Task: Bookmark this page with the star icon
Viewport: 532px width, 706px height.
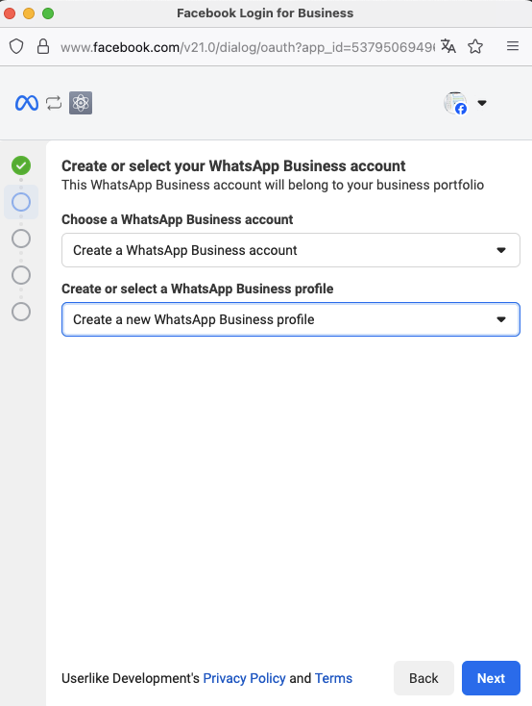Action: (475, 46)
